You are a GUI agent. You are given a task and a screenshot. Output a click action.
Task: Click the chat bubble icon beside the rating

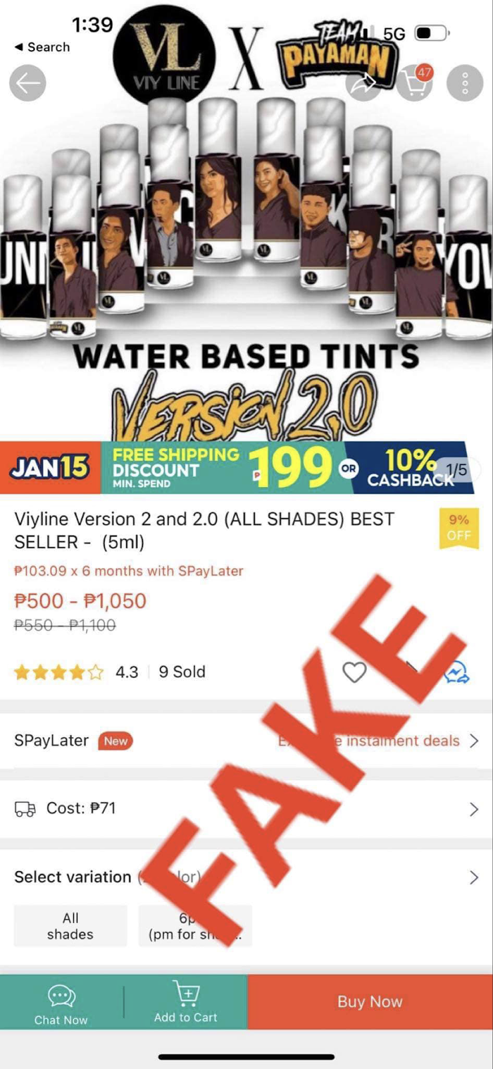457,672
